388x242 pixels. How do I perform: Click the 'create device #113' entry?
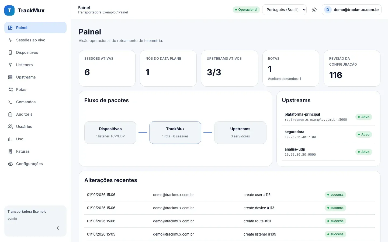[x=259, y=208]
